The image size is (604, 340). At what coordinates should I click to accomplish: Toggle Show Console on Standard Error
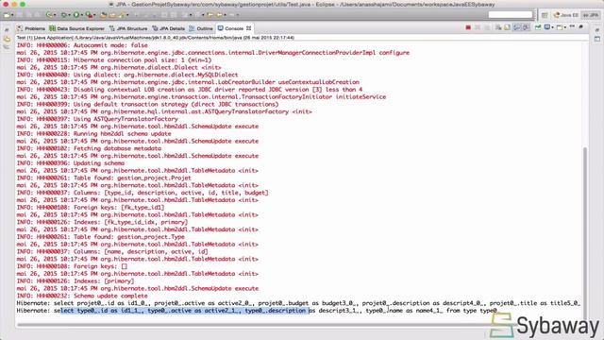[526, 27]
